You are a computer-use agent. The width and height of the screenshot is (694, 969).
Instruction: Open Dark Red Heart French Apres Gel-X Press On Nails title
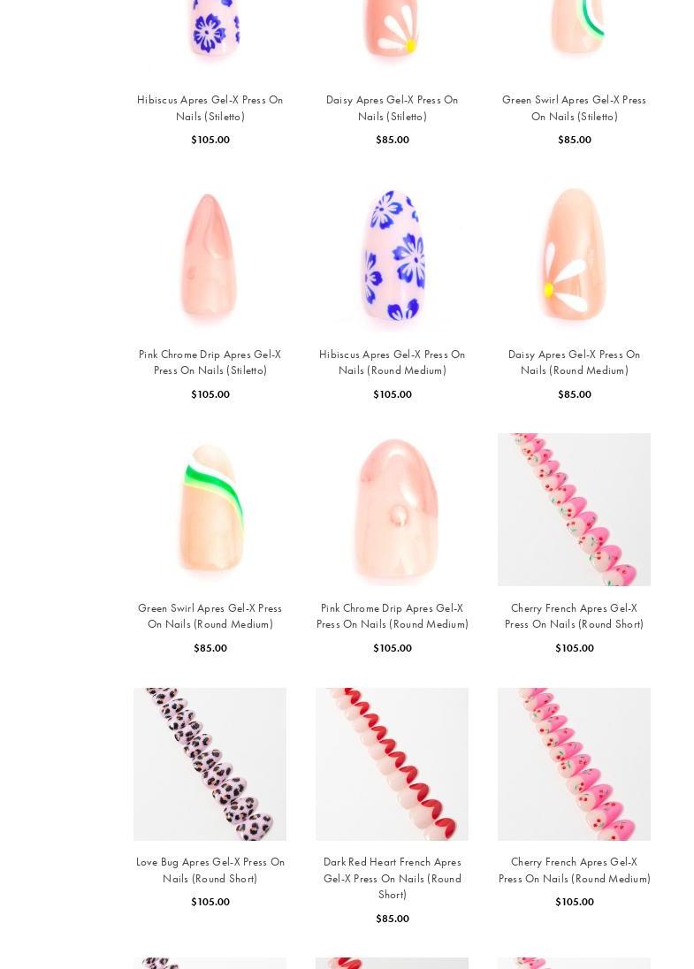(392, 878)
